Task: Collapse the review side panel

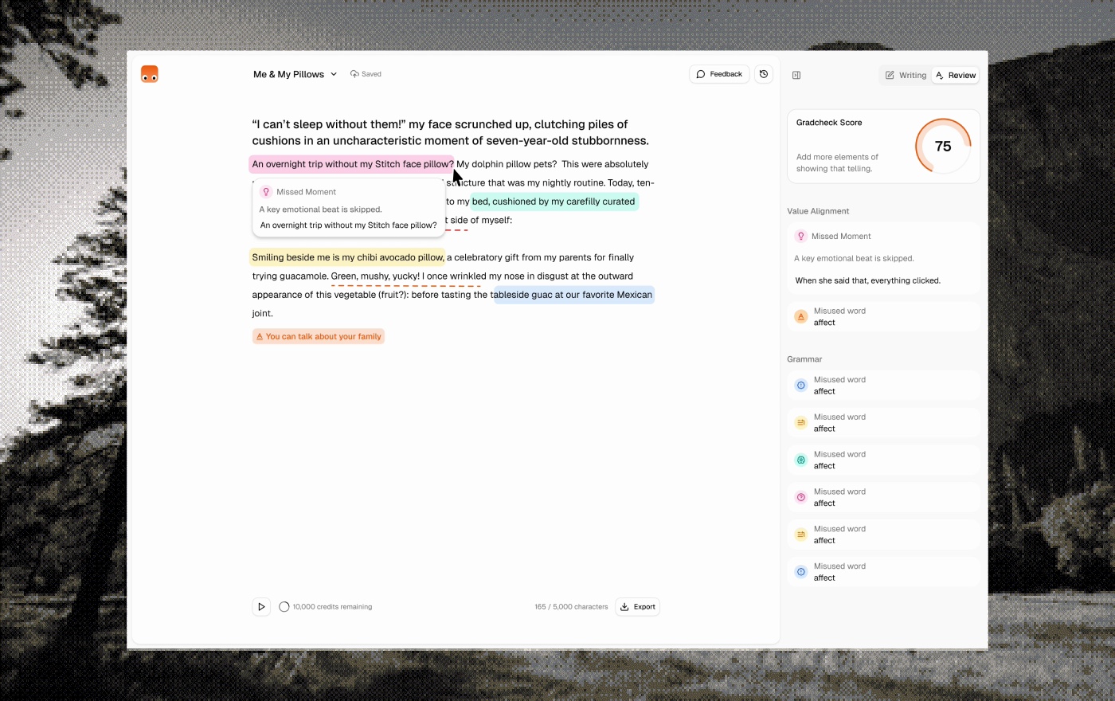Action: pyautogui.click(x=796, y=75)
